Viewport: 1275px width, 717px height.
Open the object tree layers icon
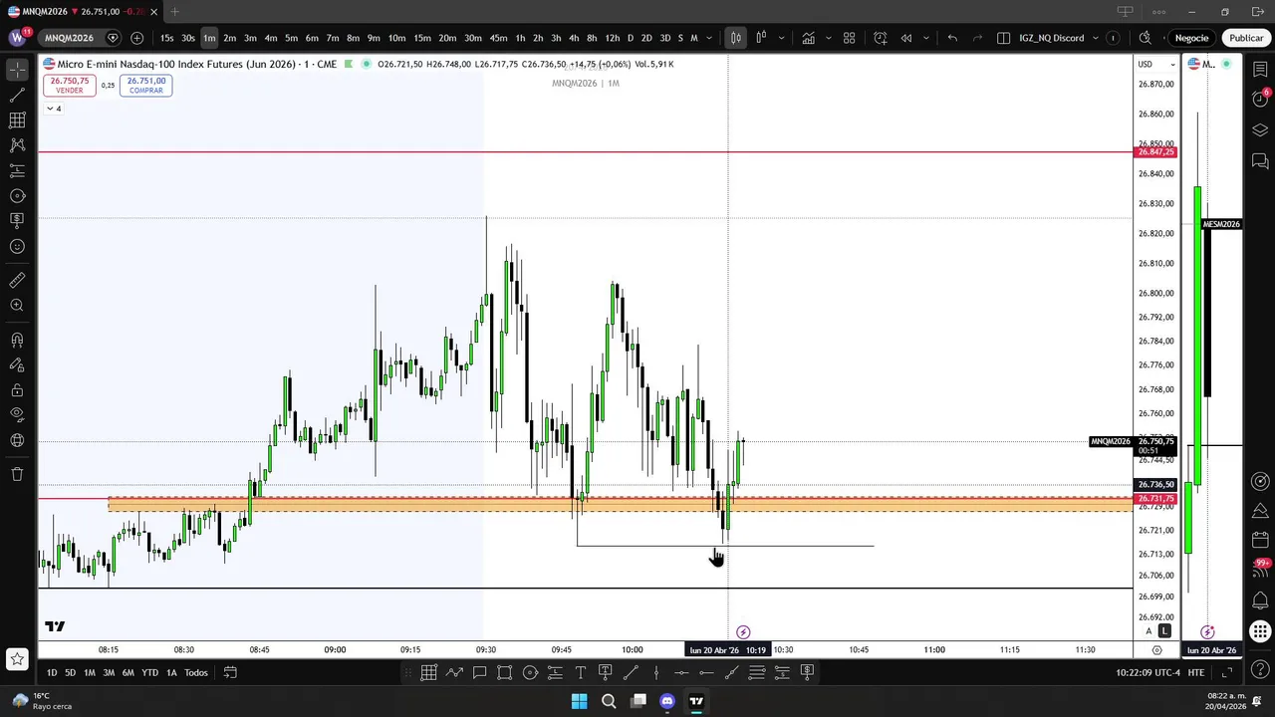coord(1261,129)
